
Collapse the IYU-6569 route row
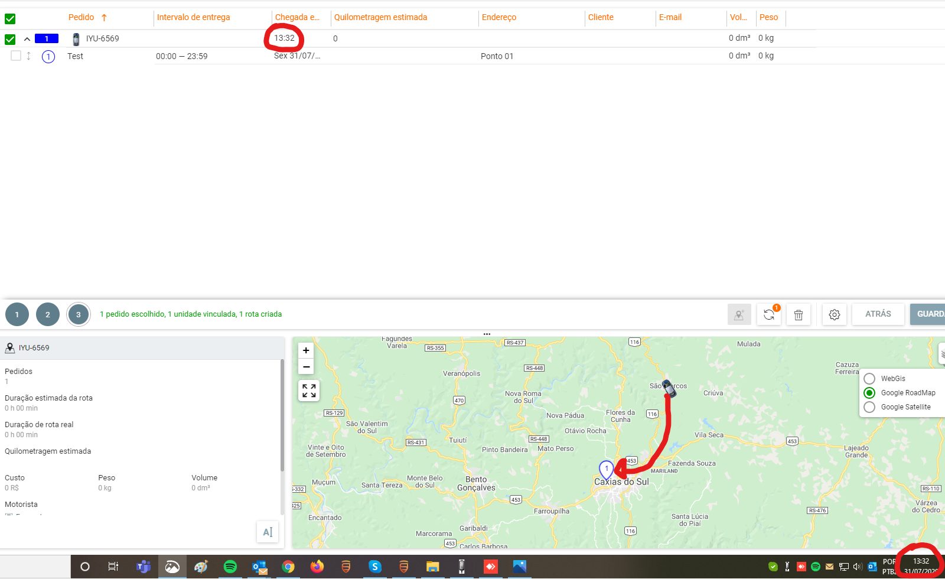pyautogui.click(x=27, y=39)
